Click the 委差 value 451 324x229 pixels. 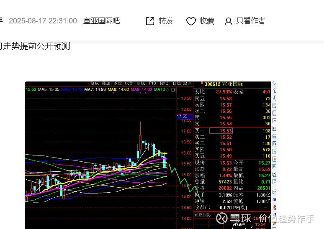point(266,92)
